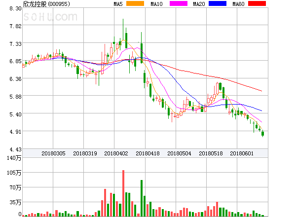The width and height of the screenshot is (296, 217).
Task: Click the price axis label 6.85
Action: click(x=15, y=61)
